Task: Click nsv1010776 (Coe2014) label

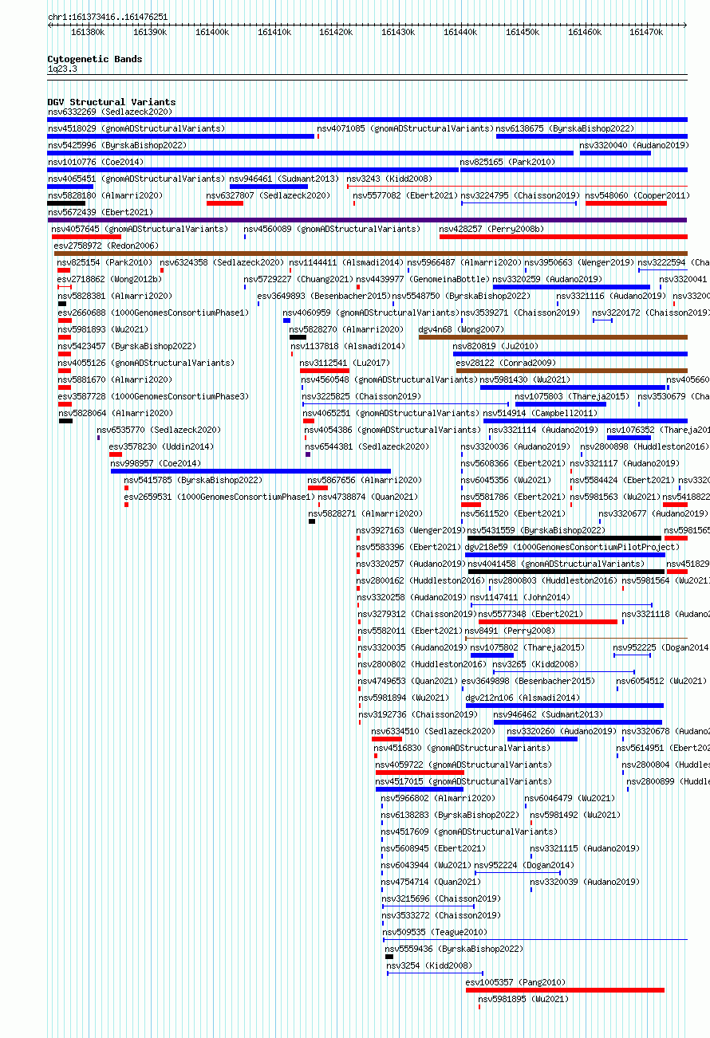Action: click(x=95, y=162)
